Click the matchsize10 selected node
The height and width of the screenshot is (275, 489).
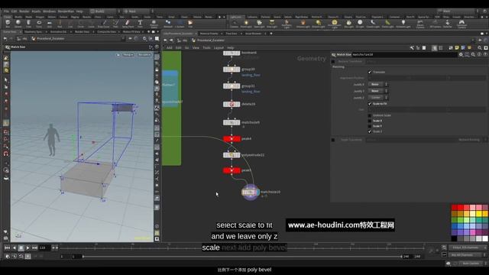[251, 192]
